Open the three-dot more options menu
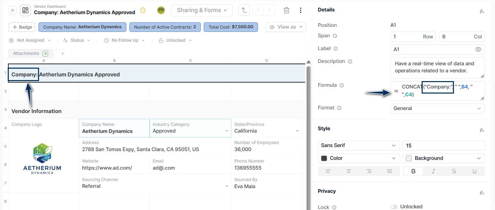 tap(300, 10)
